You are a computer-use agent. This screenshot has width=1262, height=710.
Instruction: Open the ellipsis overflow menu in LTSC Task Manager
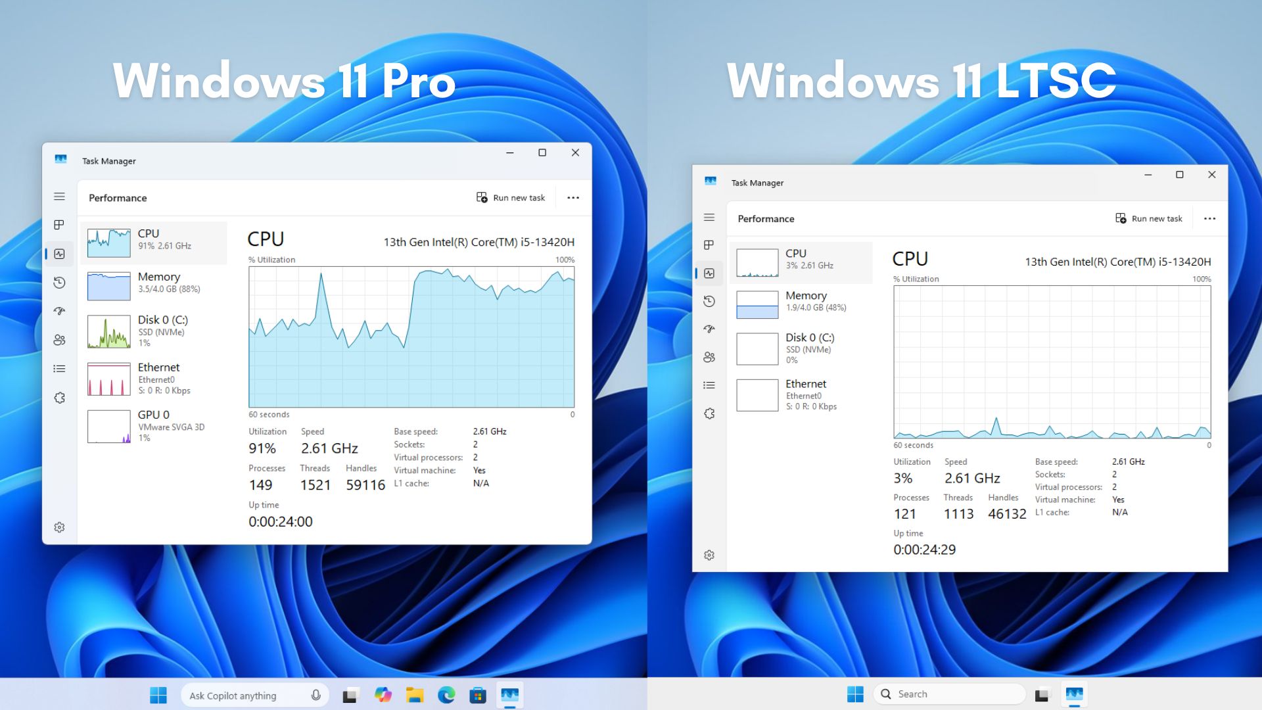click(x=1209, y=218)
